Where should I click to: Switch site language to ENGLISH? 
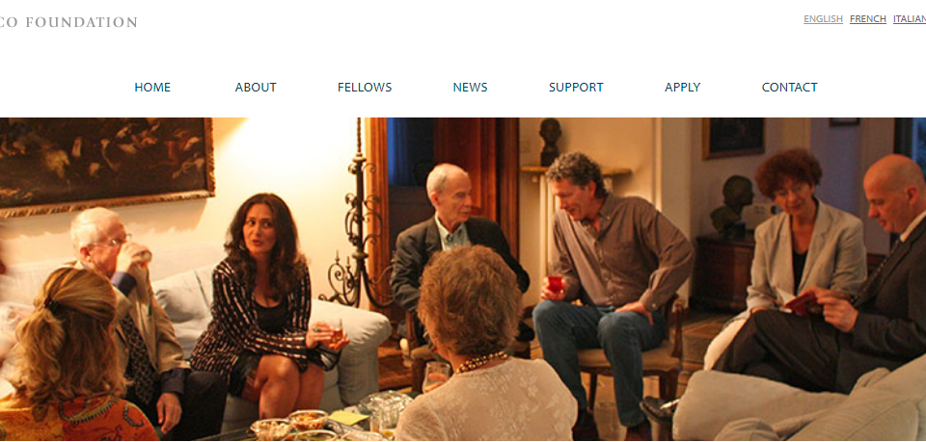pyautogui.click(x=823, y=19)
